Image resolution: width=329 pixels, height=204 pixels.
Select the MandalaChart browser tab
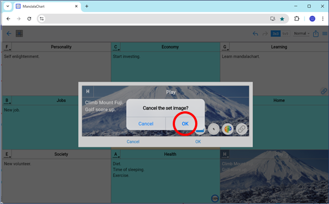tap(47, 6)
